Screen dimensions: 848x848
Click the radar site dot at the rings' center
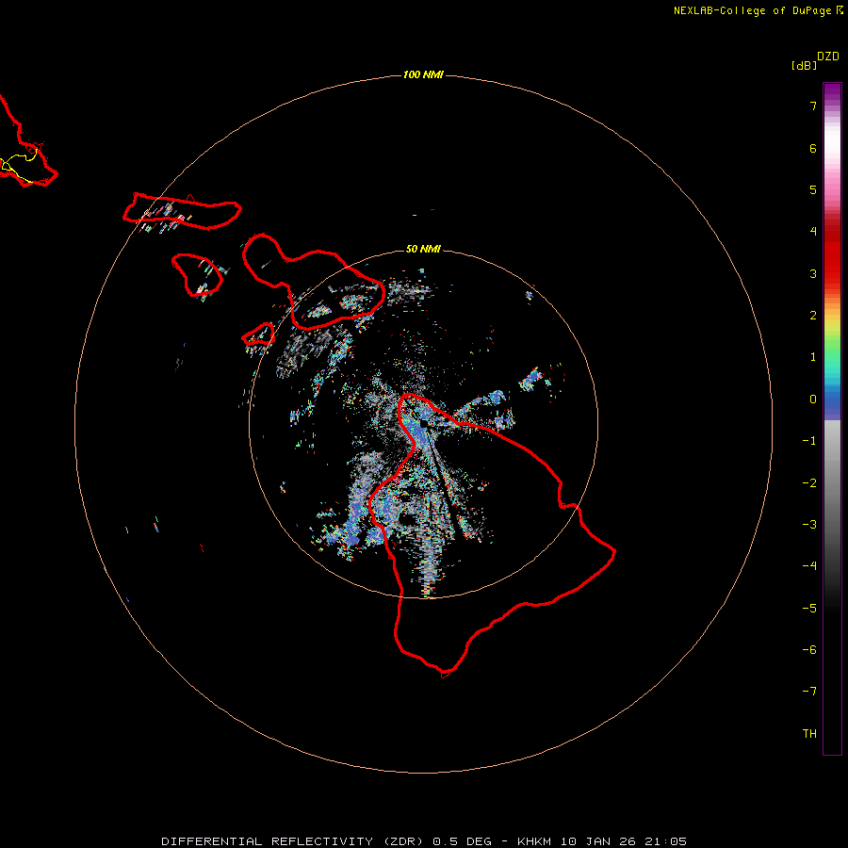[x=423, y=423]
